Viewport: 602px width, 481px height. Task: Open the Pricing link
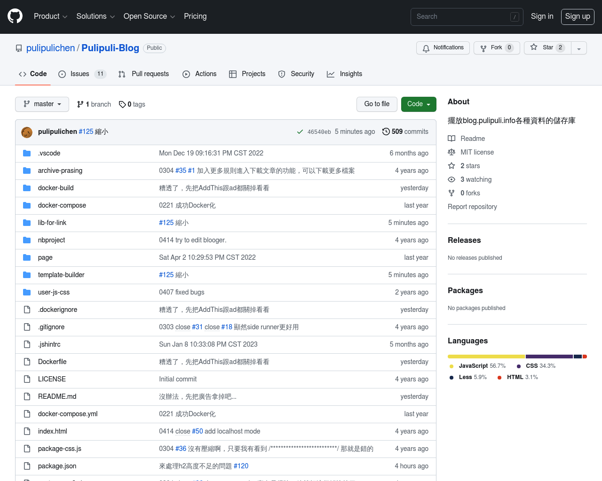coord(195,16)
